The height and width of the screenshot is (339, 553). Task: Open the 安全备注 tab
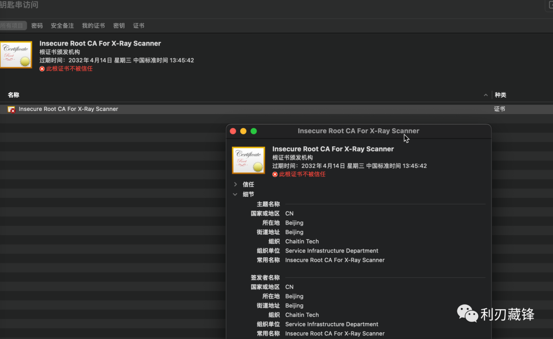coord(62,26)
